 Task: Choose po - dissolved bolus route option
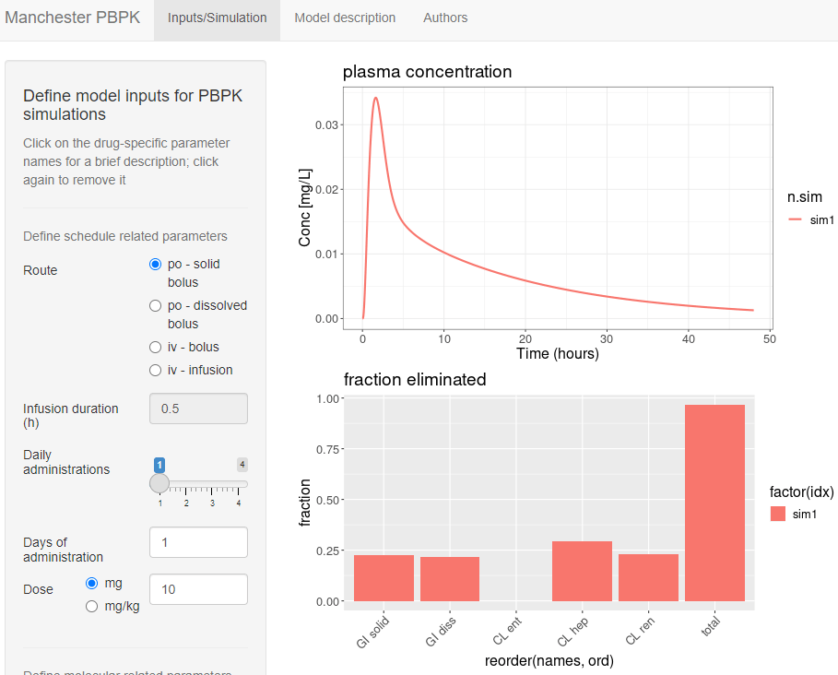(155, 306)
